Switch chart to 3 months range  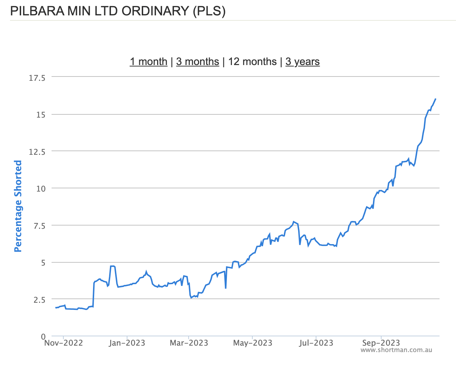pyautogui.click(x=198, y=62)
